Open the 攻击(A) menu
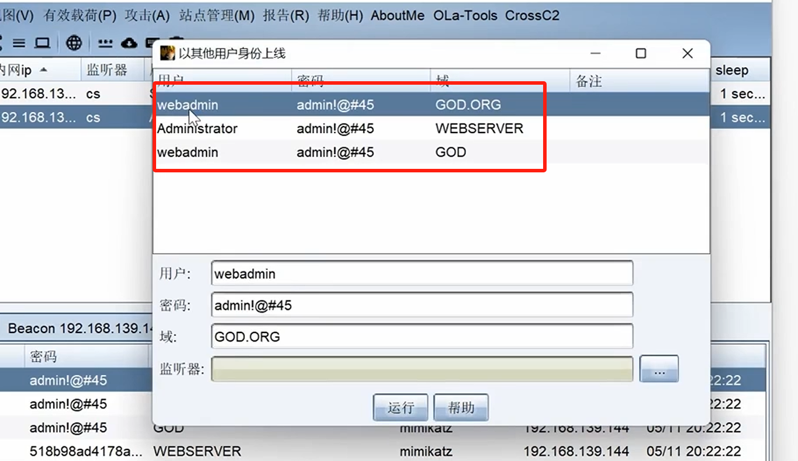 147,16
